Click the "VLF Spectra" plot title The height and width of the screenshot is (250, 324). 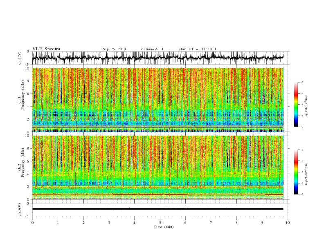click(46, 49)
